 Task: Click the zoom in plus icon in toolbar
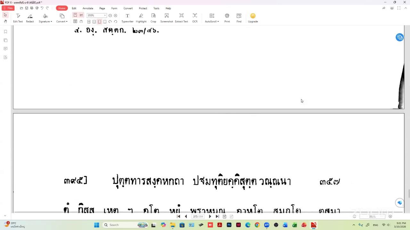[115, 15]
